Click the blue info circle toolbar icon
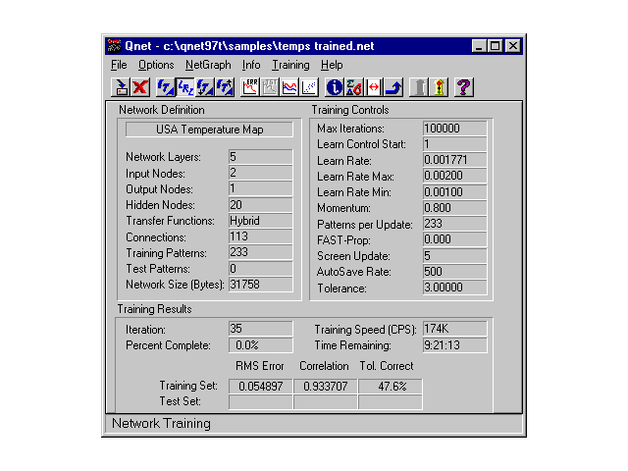This screenshot has height=471, width=628. pyautogui.click(x=333, y=87)
